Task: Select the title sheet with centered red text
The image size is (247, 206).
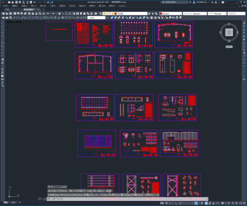Action: (x=59, y=31)
